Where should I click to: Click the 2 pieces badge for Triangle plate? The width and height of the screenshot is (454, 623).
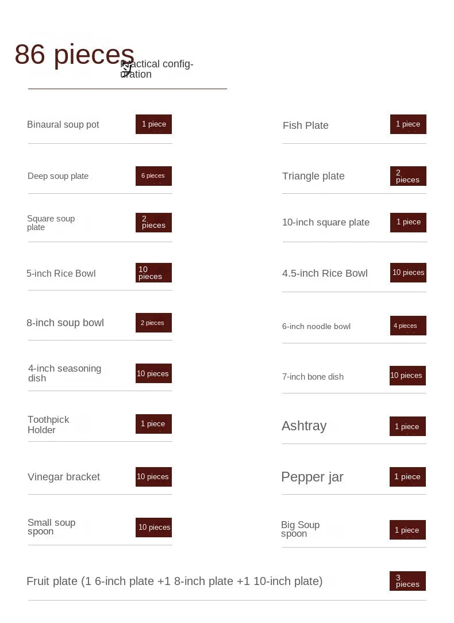408,176
